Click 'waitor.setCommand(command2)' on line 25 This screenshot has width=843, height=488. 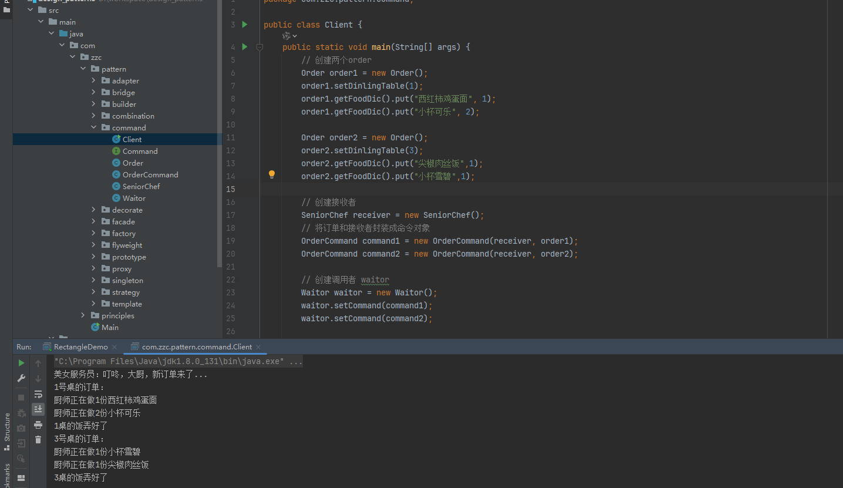point(365,318)
